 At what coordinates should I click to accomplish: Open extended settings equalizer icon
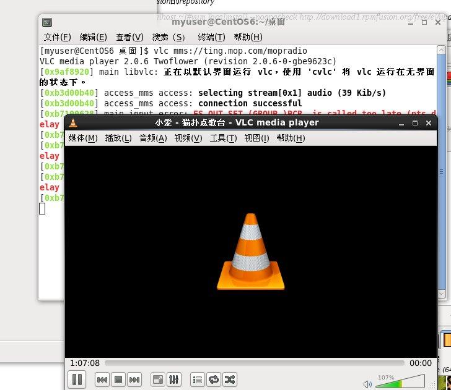point(173,380)
